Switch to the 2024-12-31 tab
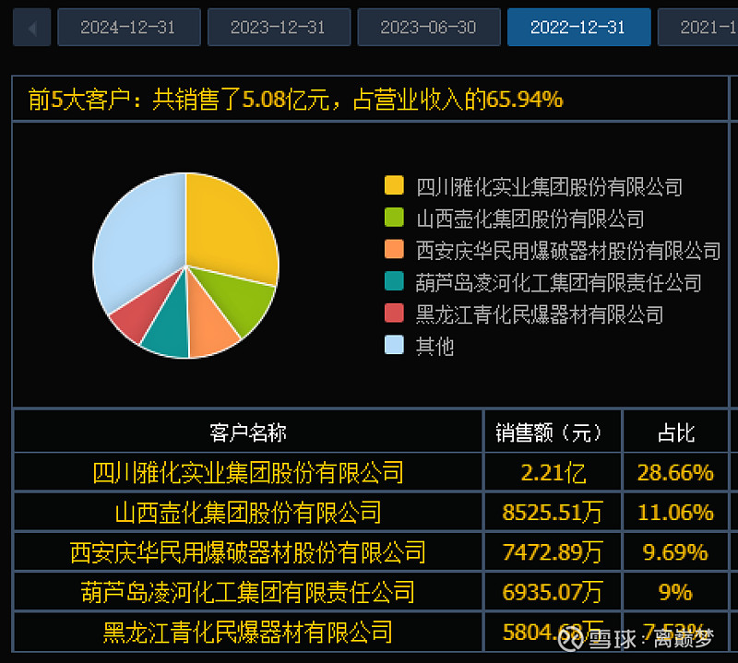 (129, 28)
